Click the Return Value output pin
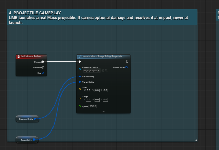This screenshot has height=150, width=219. [x=127, y=67]
